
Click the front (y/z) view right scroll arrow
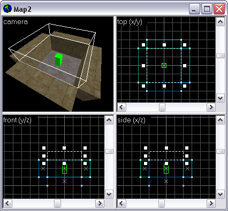point(100,204)
